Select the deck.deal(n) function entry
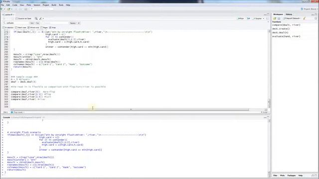Screen dimensions: 319x179 (280, 32)
